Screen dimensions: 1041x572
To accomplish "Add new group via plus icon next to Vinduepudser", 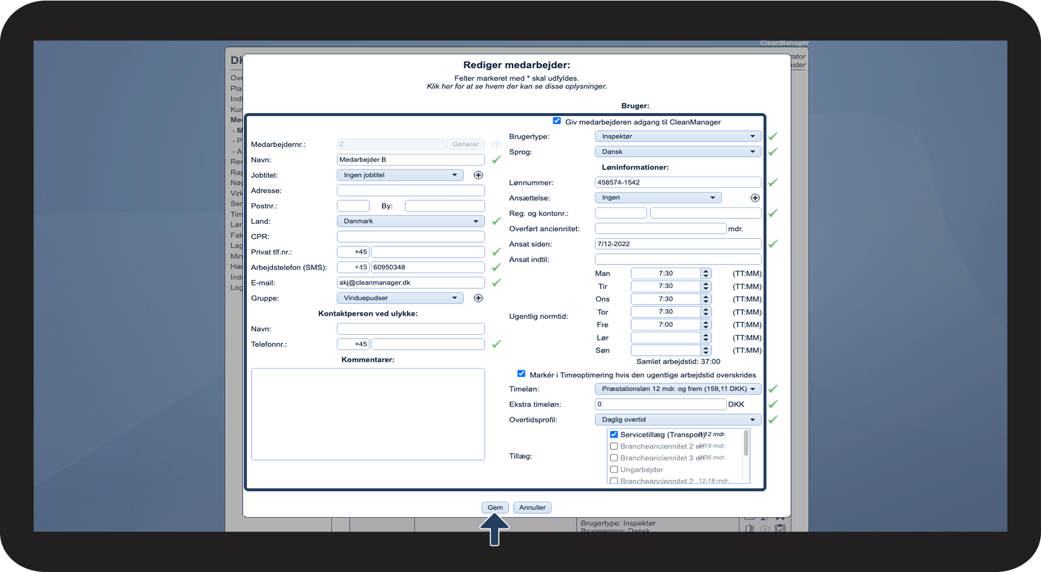I will [x=478, y=298].
